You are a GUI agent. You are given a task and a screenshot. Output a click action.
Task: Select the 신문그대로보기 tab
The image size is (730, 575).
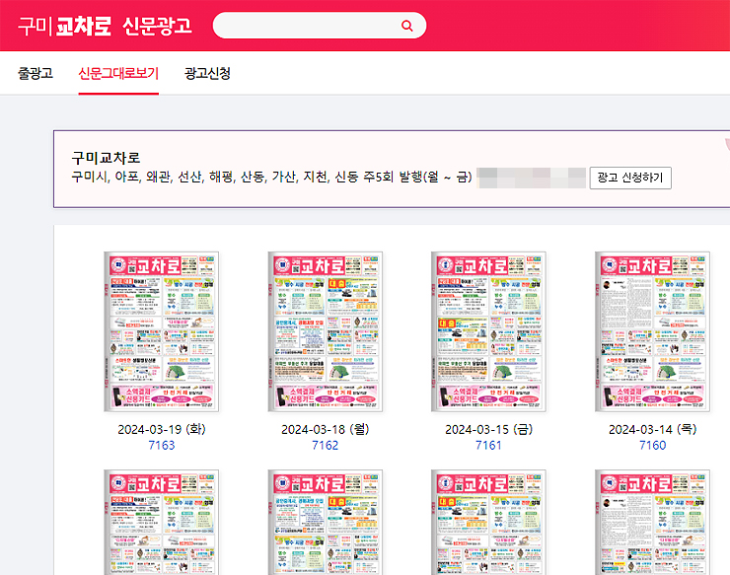click(x=118, y=73)
